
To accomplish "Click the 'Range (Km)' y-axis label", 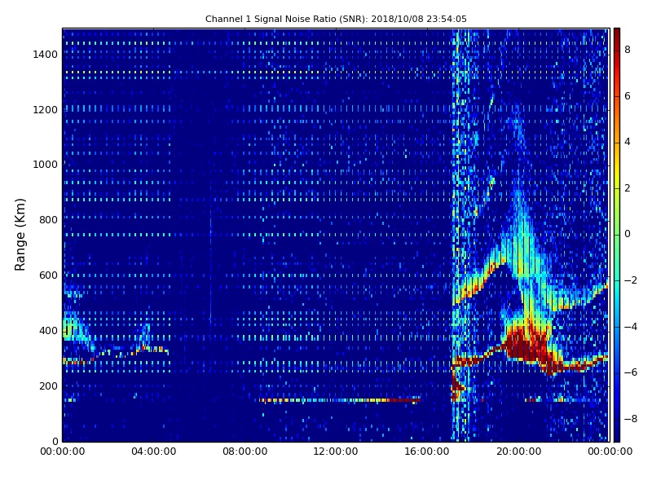I will point(20,235).
